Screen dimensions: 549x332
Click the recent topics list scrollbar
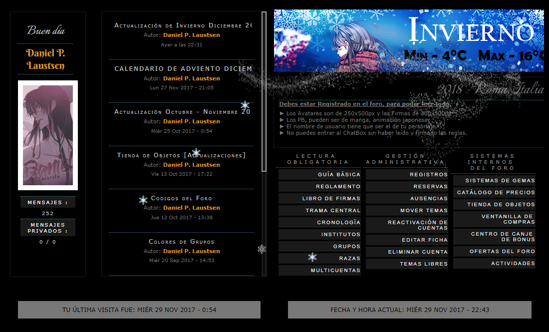click(264, 92)
